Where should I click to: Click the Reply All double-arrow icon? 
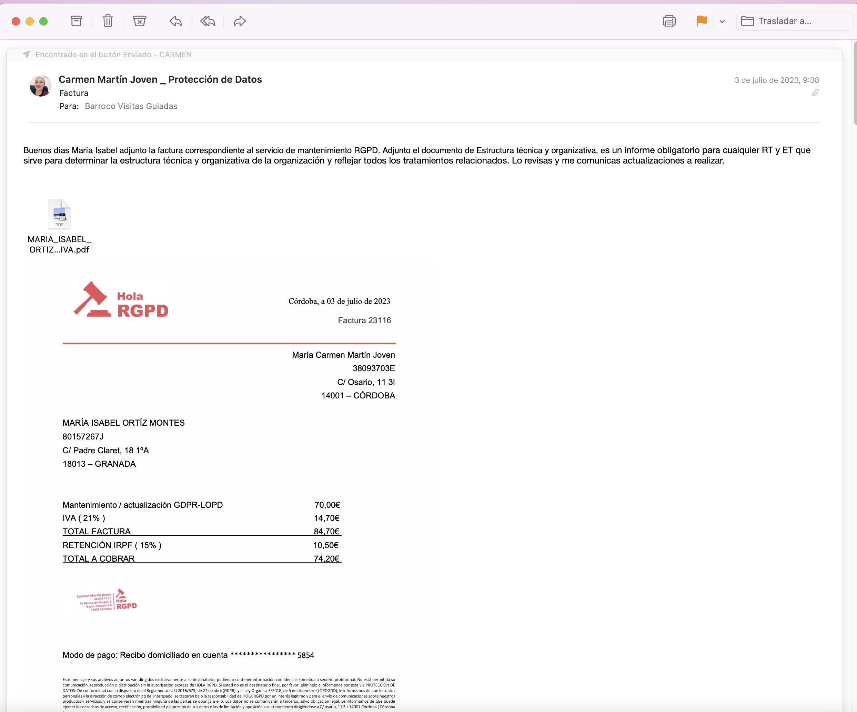click(208, 21)
